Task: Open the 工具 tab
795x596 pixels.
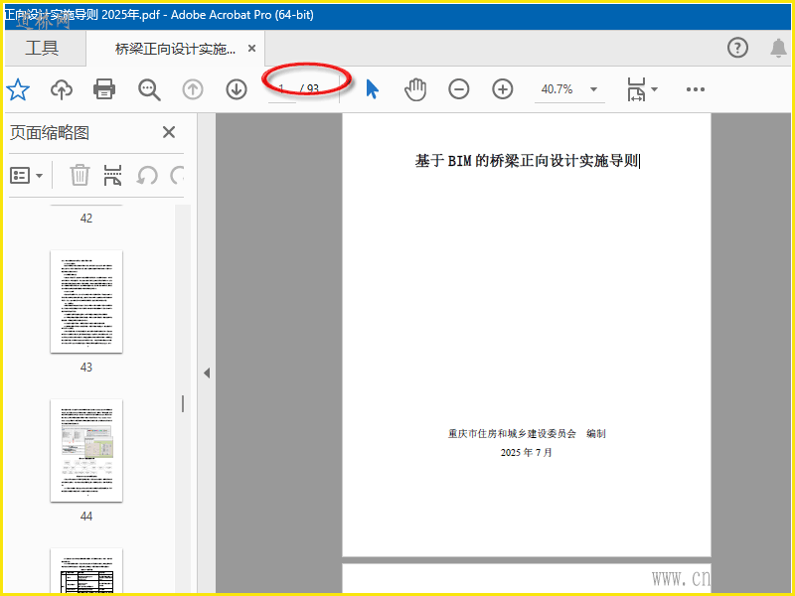Action: tap(42, 49)
